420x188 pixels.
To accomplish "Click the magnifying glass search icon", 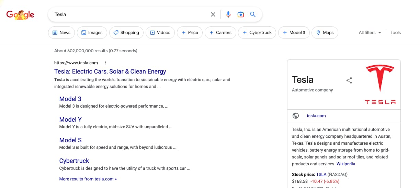I will point(253,14).
